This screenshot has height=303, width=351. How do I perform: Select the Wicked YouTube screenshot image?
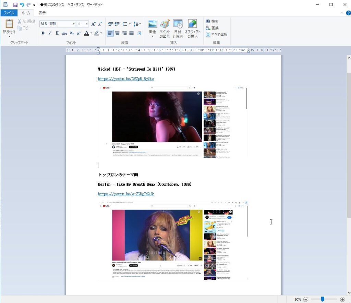pos(173,122)
